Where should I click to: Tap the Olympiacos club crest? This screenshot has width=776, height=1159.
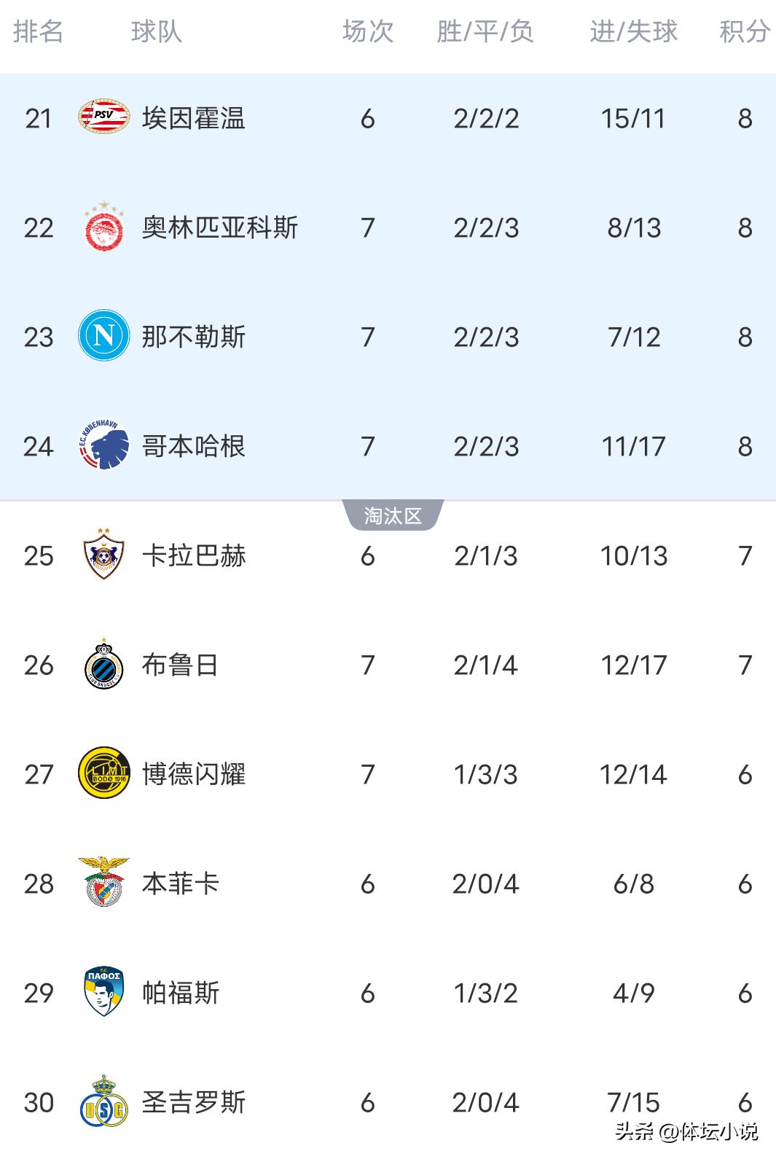tap(104, 227)
